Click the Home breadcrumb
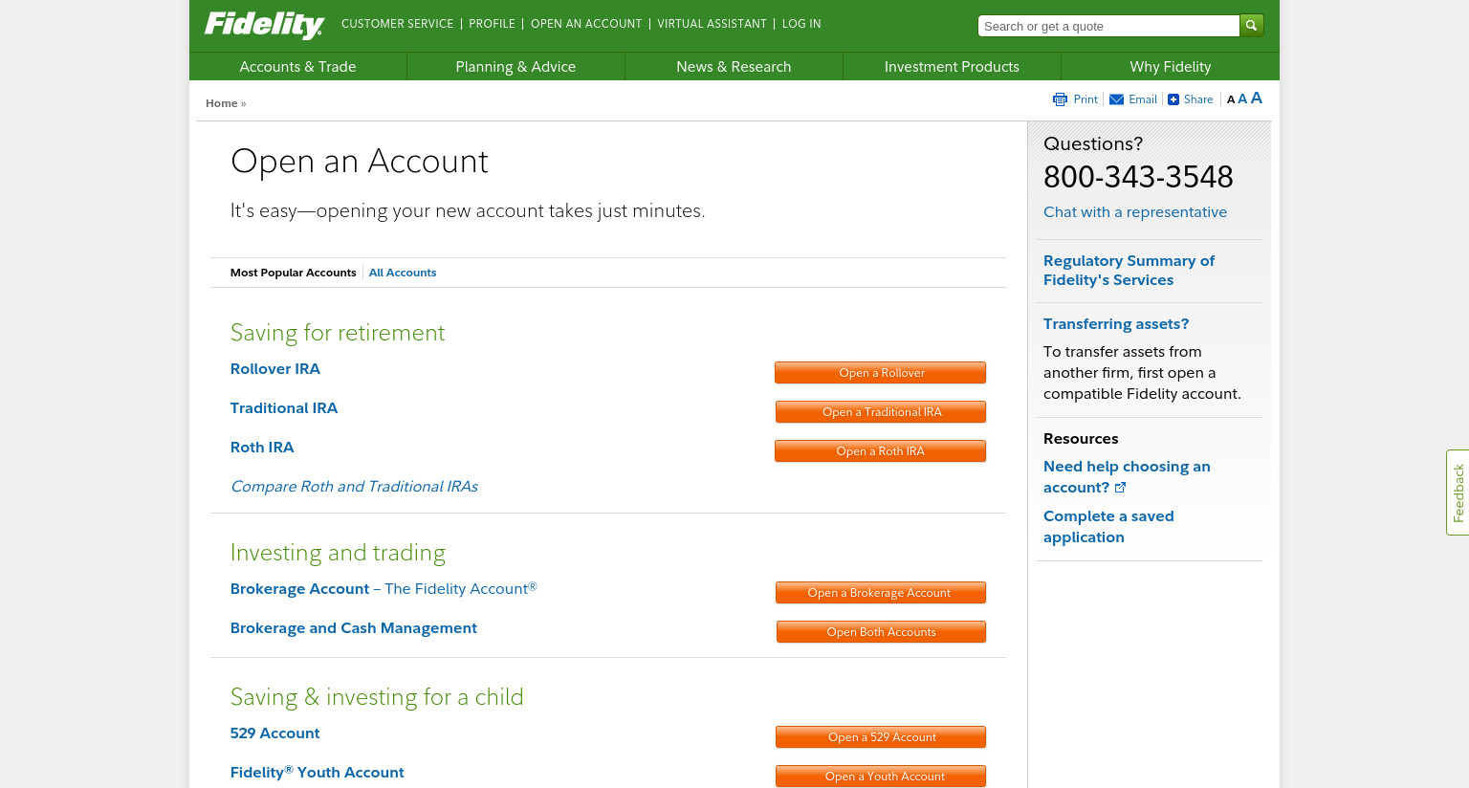 pyautogui.click(x=221, y=103)
